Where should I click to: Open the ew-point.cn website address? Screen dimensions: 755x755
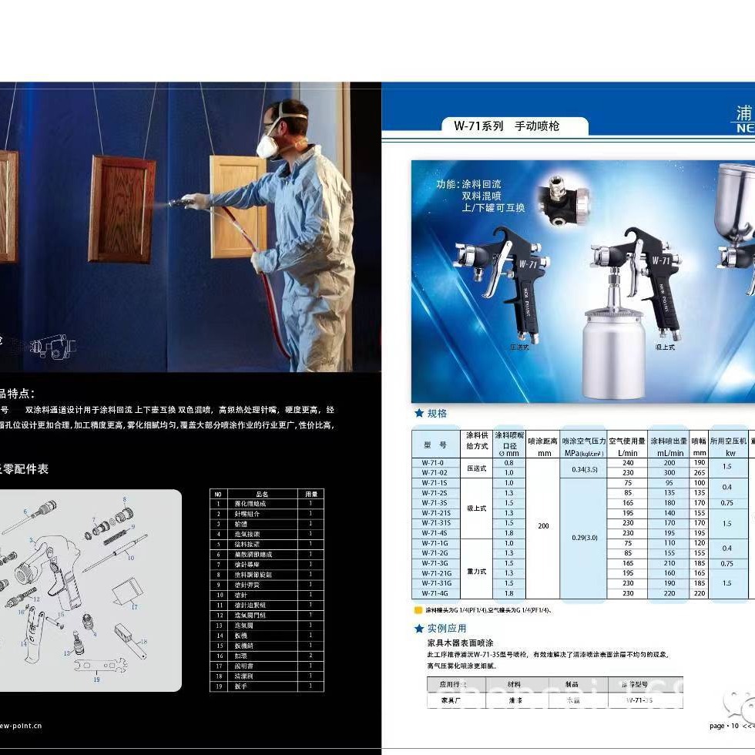tap(21, 726)
